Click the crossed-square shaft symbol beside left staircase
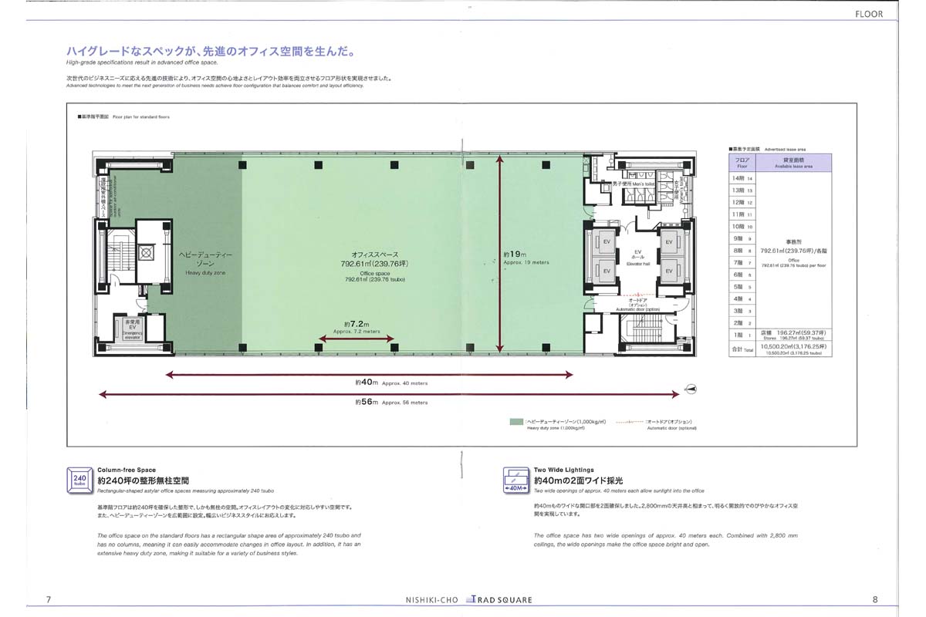 148,252
